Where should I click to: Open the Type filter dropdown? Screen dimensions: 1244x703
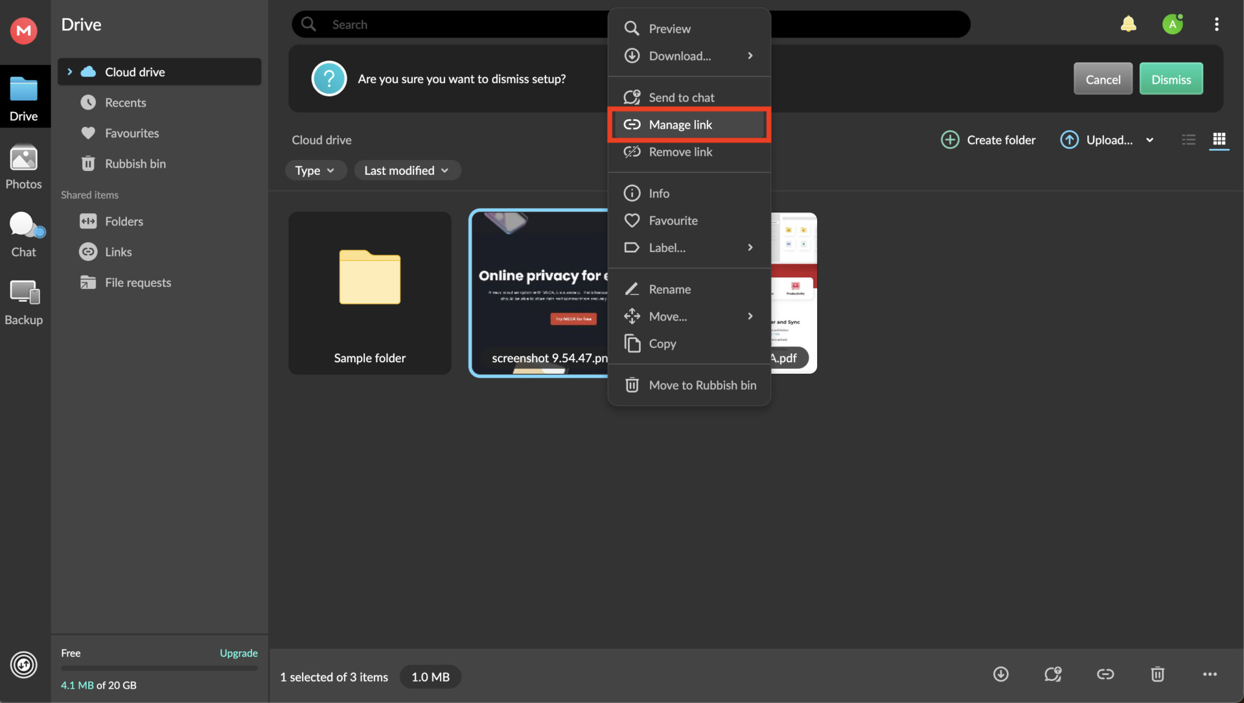pyautogui.click(x=316, y=170)
